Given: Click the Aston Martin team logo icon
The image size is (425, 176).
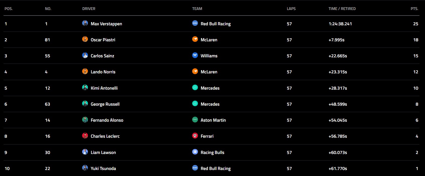Looking at the screenshot, I should [195, 120].
